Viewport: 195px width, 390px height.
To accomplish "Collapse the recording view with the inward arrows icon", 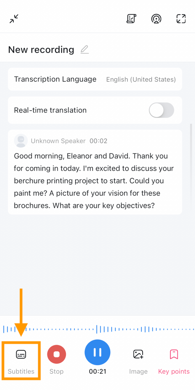I will [x=14, y=19].
